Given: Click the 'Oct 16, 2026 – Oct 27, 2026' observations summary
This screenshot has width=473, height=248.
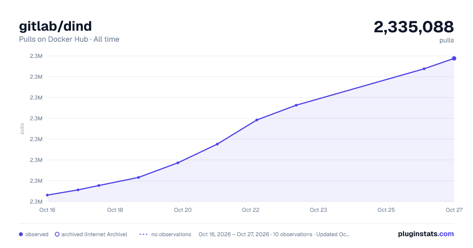Looking at the screenshot, I should 274,234.
